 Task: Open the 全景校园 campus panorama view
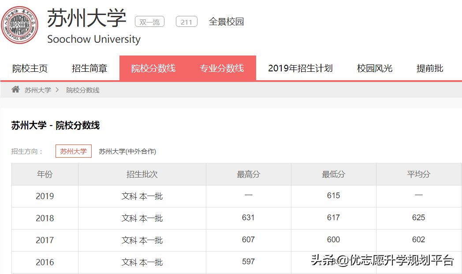pyautogui.click(x=226, y=21)
